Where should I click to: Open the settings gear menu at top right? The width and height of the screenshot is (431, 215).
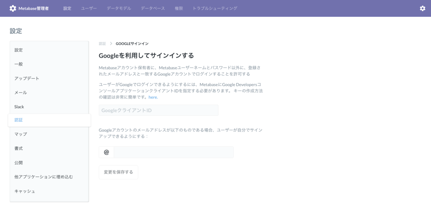coord(422,8)
